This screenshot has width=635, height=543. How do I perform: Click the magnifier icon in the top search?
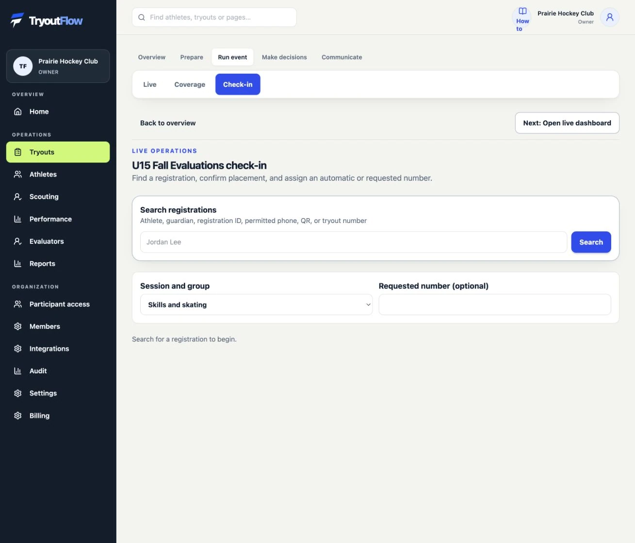coord(142,17)
